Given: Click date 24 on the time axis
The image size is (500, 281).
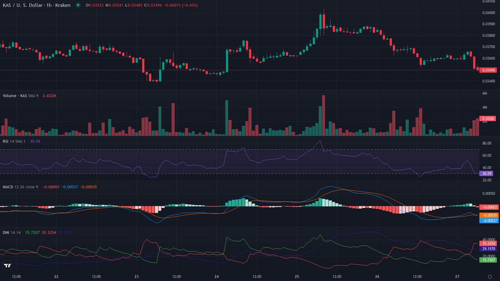Looking at the screenshot, I should coord(217,276).
